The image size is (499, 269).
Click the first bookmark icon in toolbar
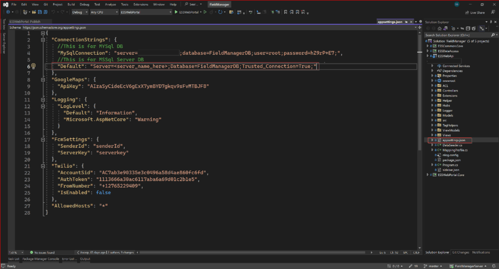pos(286,12)
